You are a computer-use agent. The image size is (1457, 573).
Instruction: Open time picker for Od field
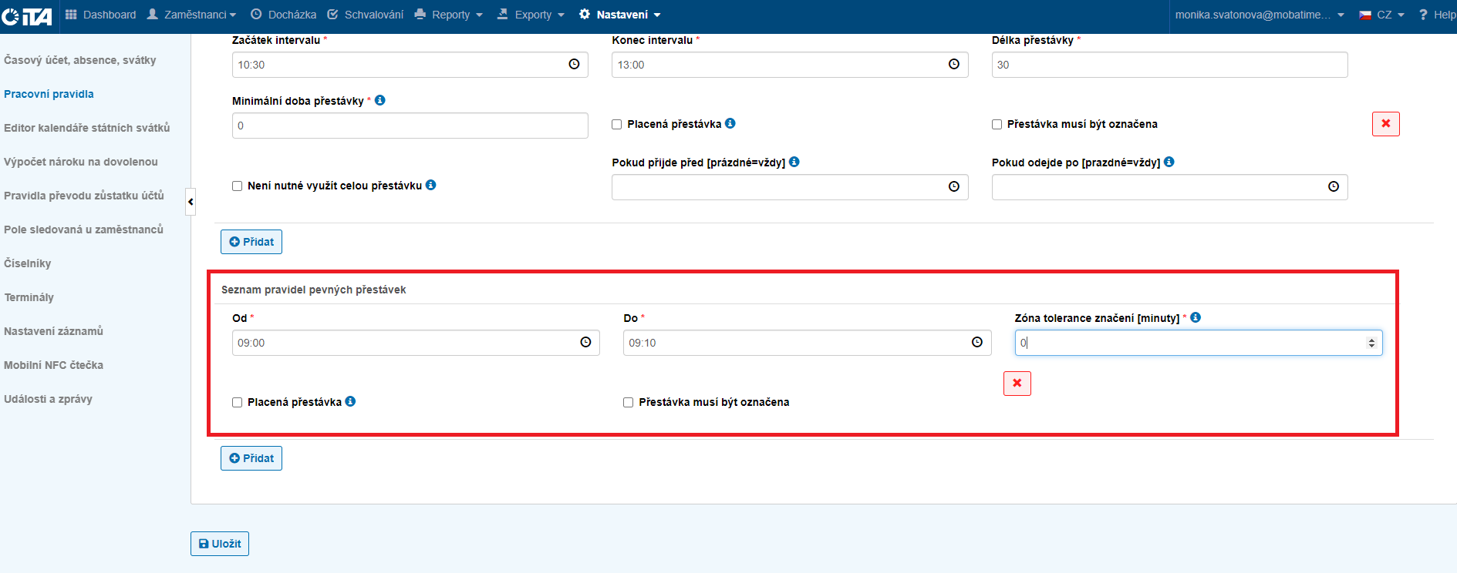(585, 343)
